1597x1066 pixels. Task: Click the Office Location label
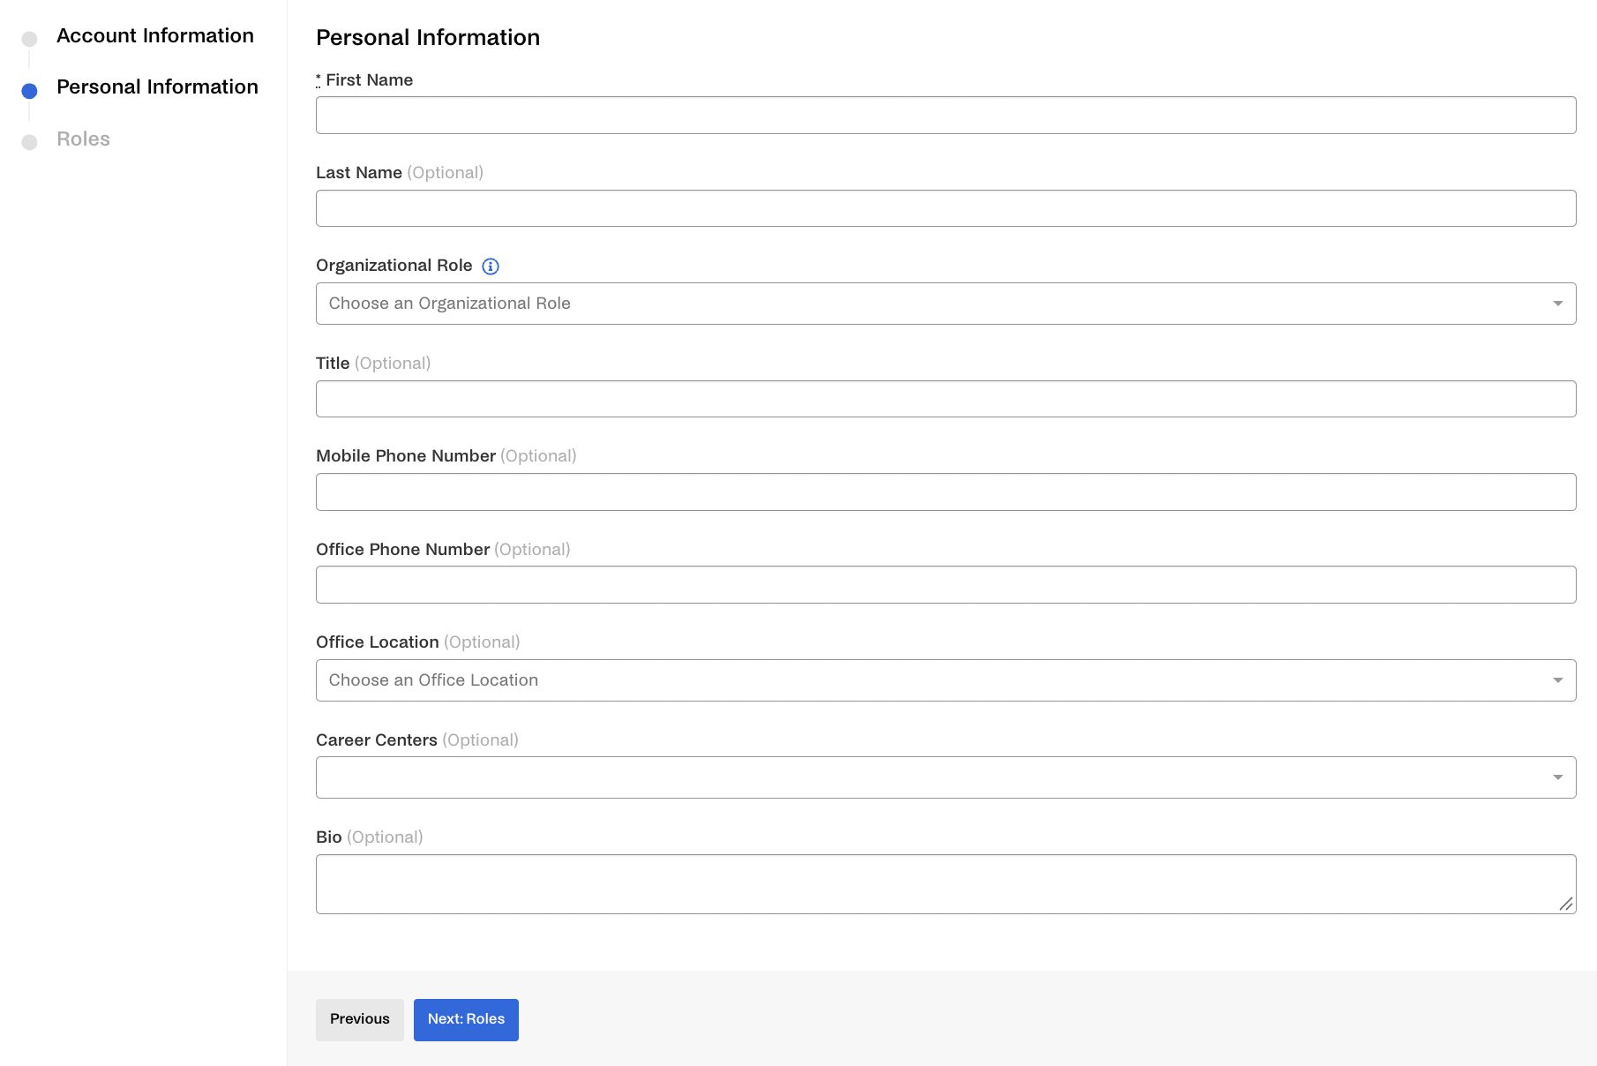378,642
